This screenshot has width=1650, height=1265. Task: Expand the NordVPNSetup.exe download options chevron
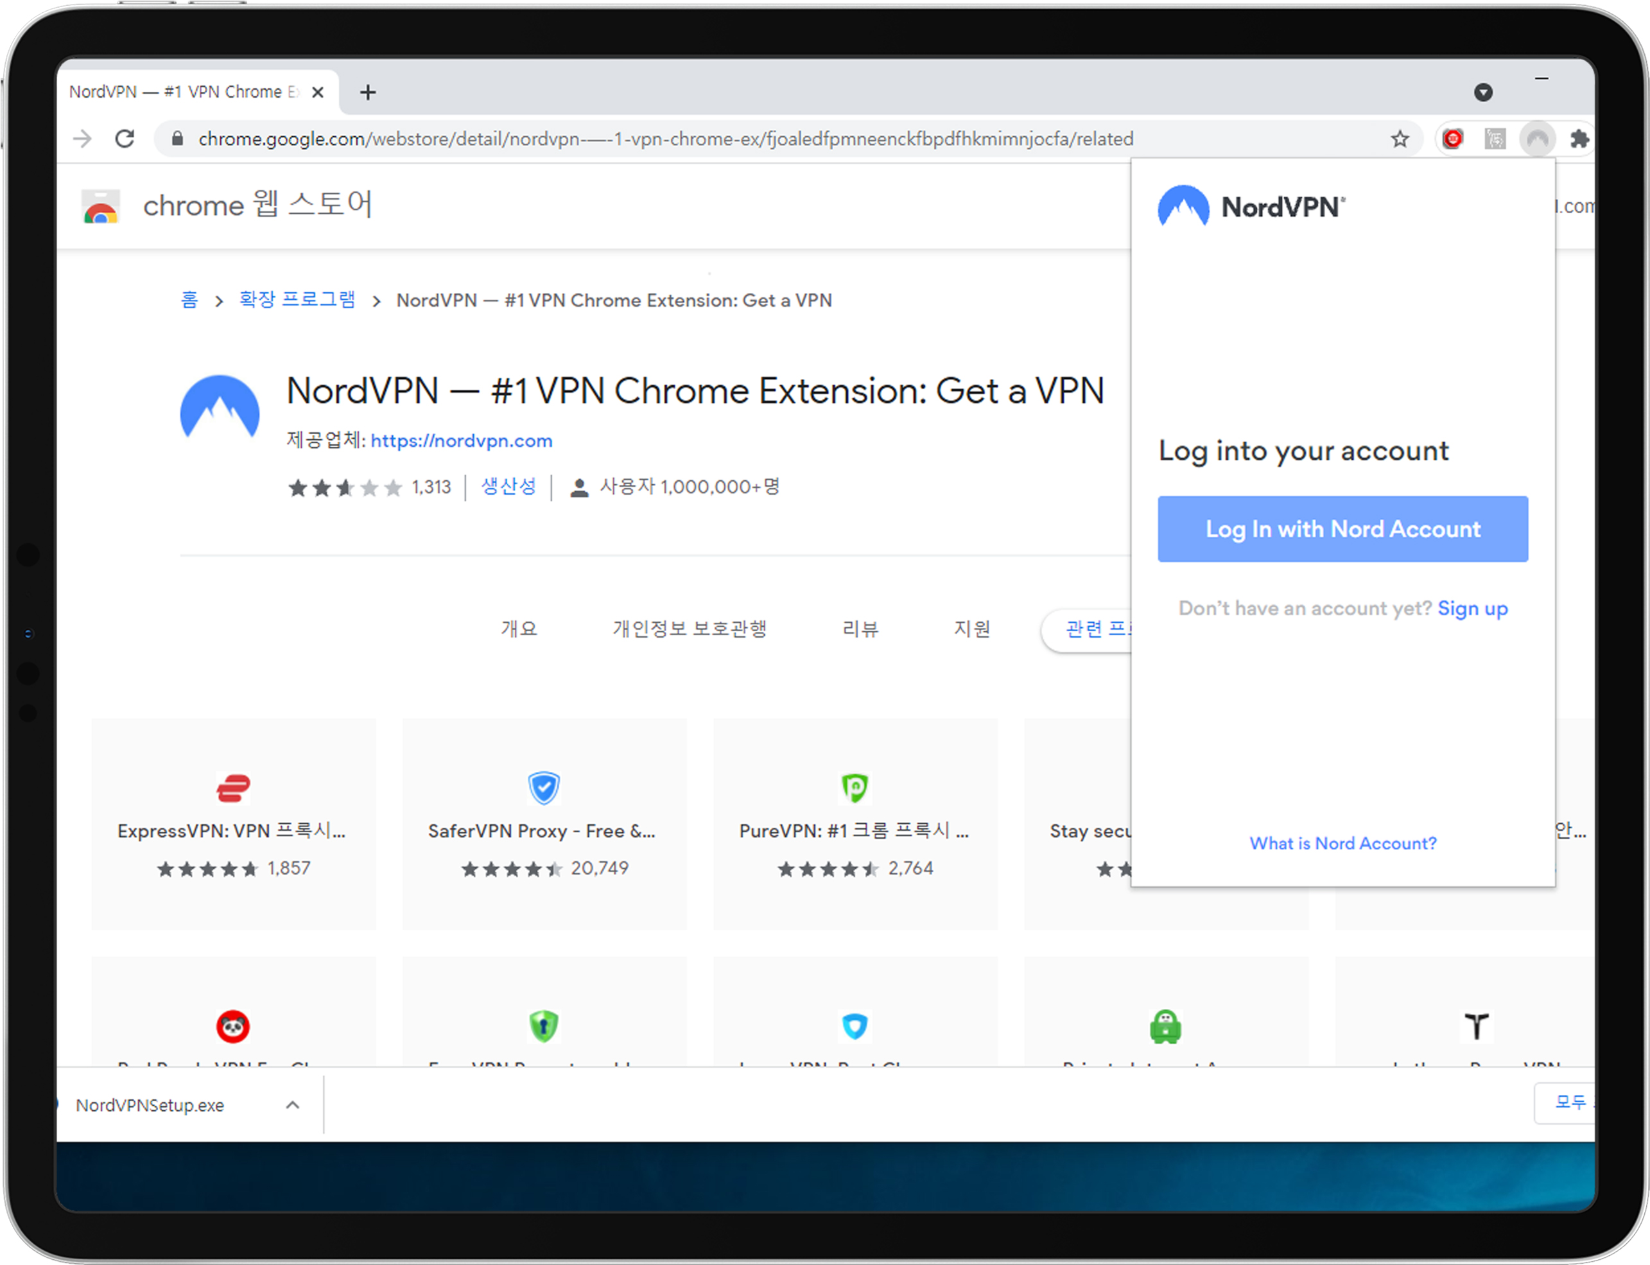point(293,1104)
